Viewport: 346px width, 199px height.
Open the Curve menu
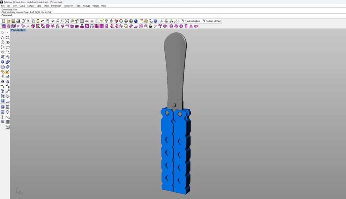tap(22, 6)
